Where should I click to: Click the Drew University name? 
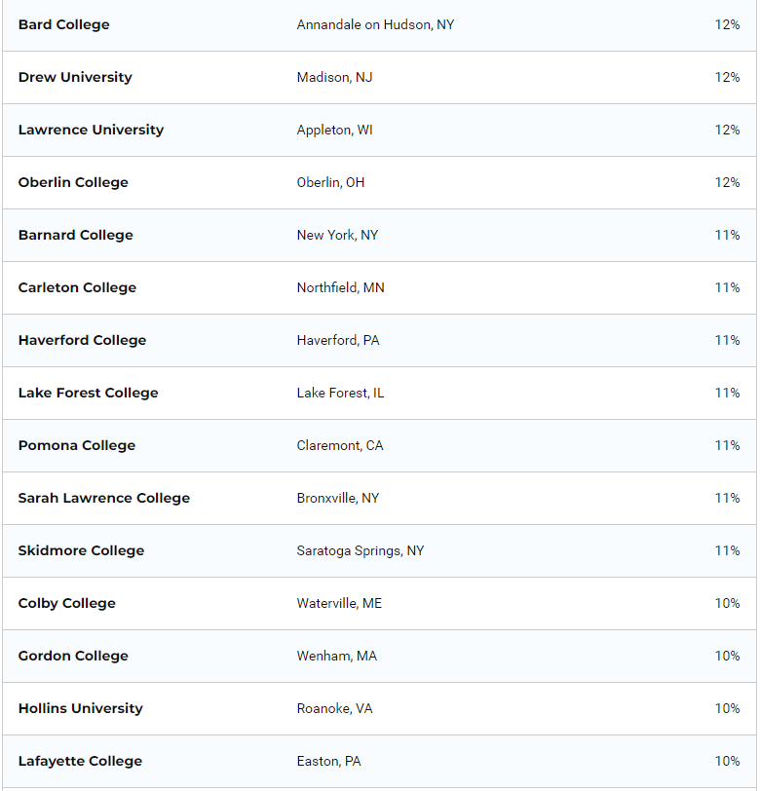[x=75, y=77]
